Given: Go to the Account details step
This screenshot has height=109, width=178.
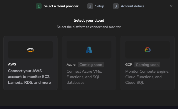Looking at the screenshot, I should 133,6.
